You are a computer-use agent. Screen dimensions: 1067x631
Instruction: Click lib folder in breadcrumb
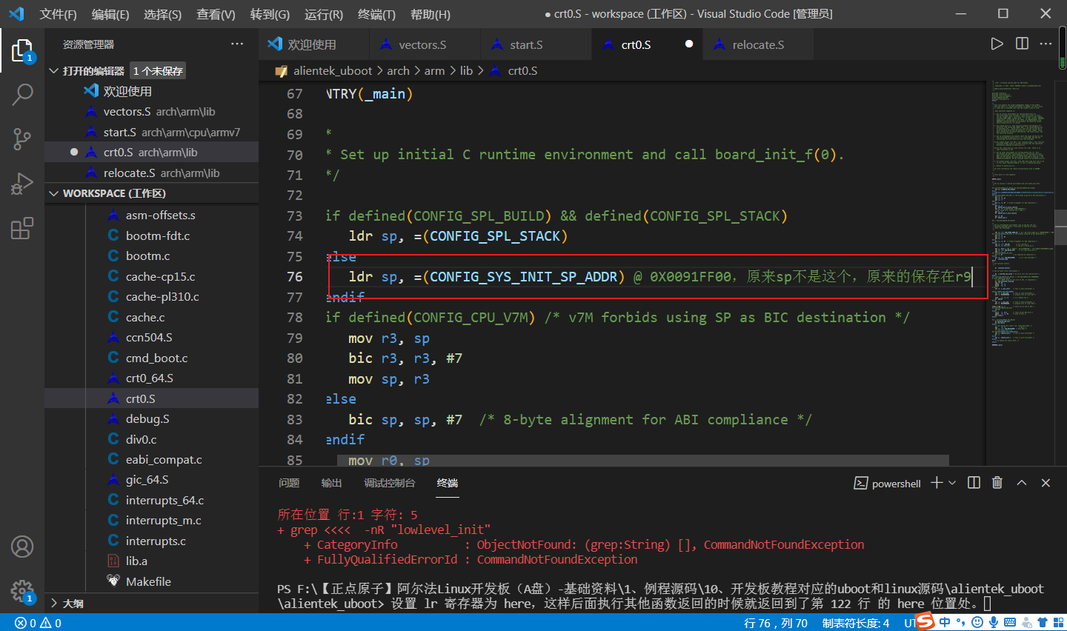(466, 70)
